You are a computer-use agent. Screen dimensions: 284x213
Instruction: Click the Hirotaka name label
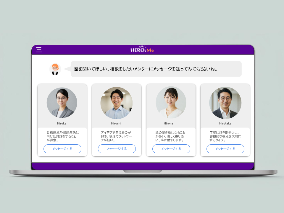pyautogui.click(x=225, y=123)
